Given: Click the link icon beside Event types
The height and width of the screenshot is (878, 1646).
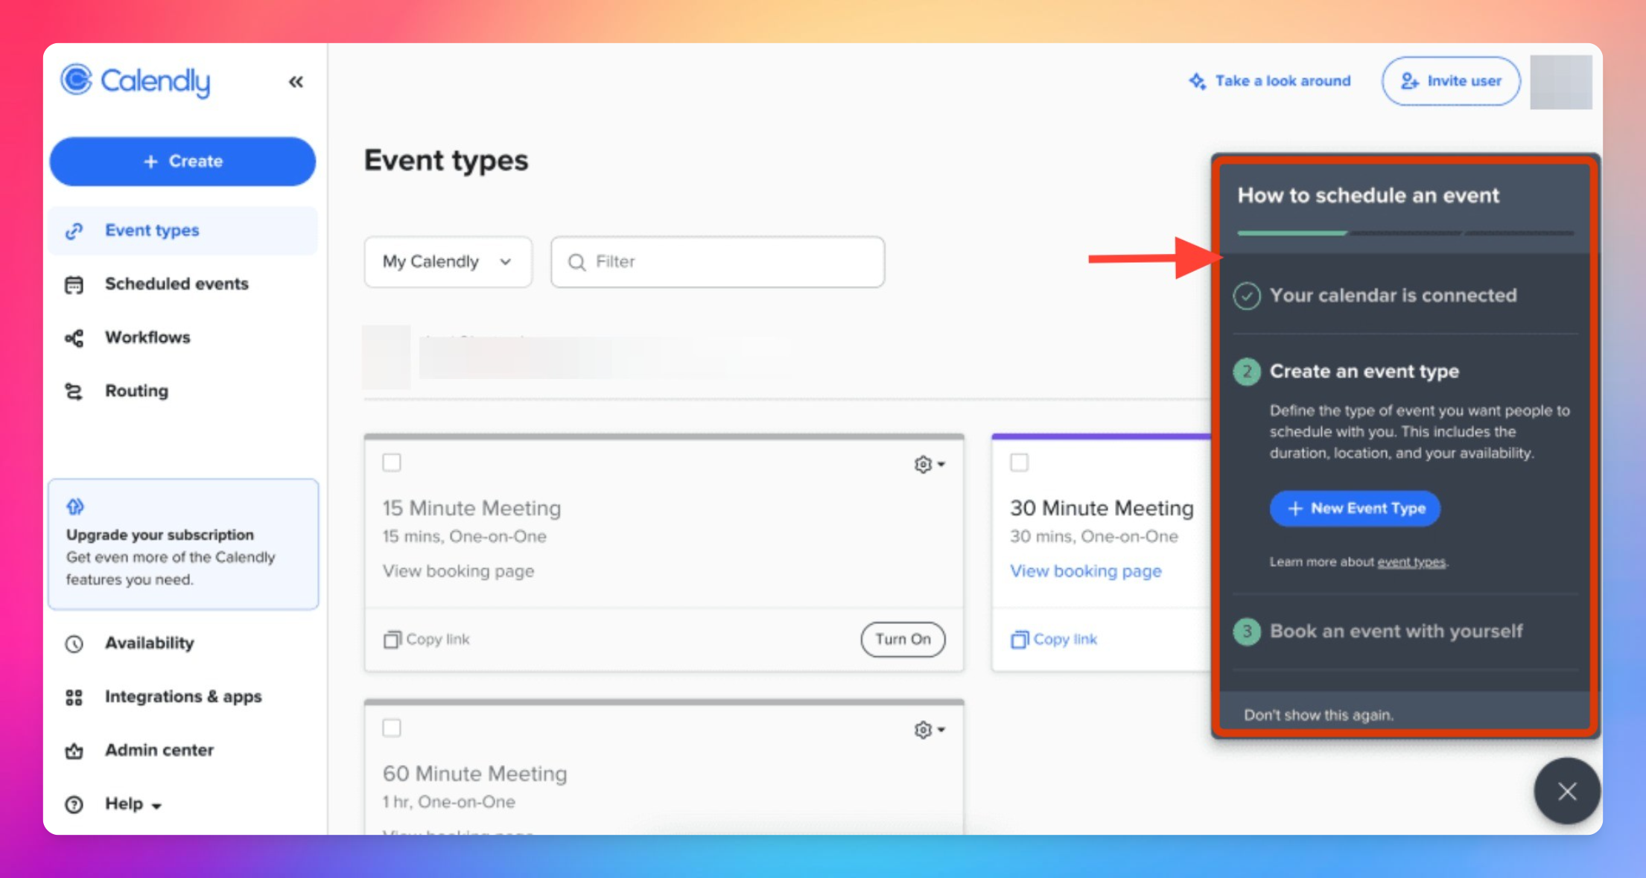Looking at the screenshot, I should pos(74,231).
